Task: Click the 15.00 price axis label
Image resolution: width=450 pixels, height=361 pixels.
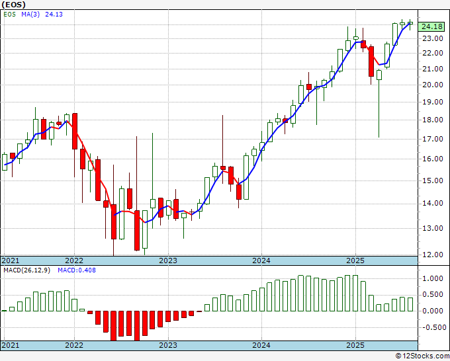Action: (433, 180)
